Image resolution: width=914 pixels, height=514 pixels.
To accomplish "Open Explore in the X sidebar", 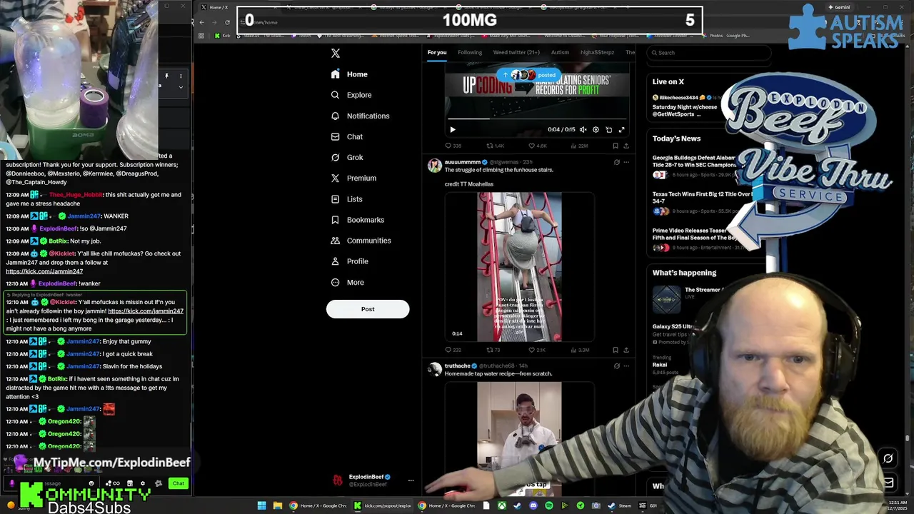I will pos(351,95).
